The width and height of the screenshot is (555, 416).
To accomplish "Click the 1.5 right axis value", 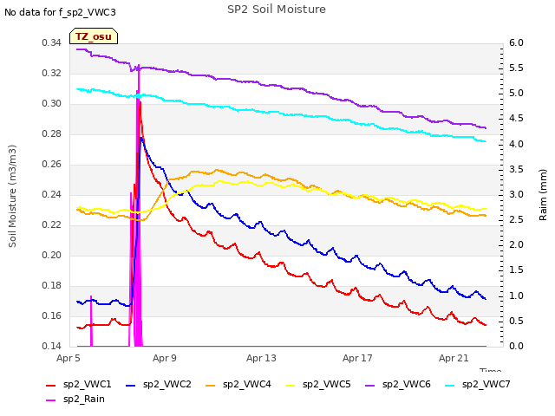I will 516,270.
